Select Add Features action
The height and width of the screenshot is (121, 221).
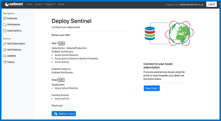14,50
